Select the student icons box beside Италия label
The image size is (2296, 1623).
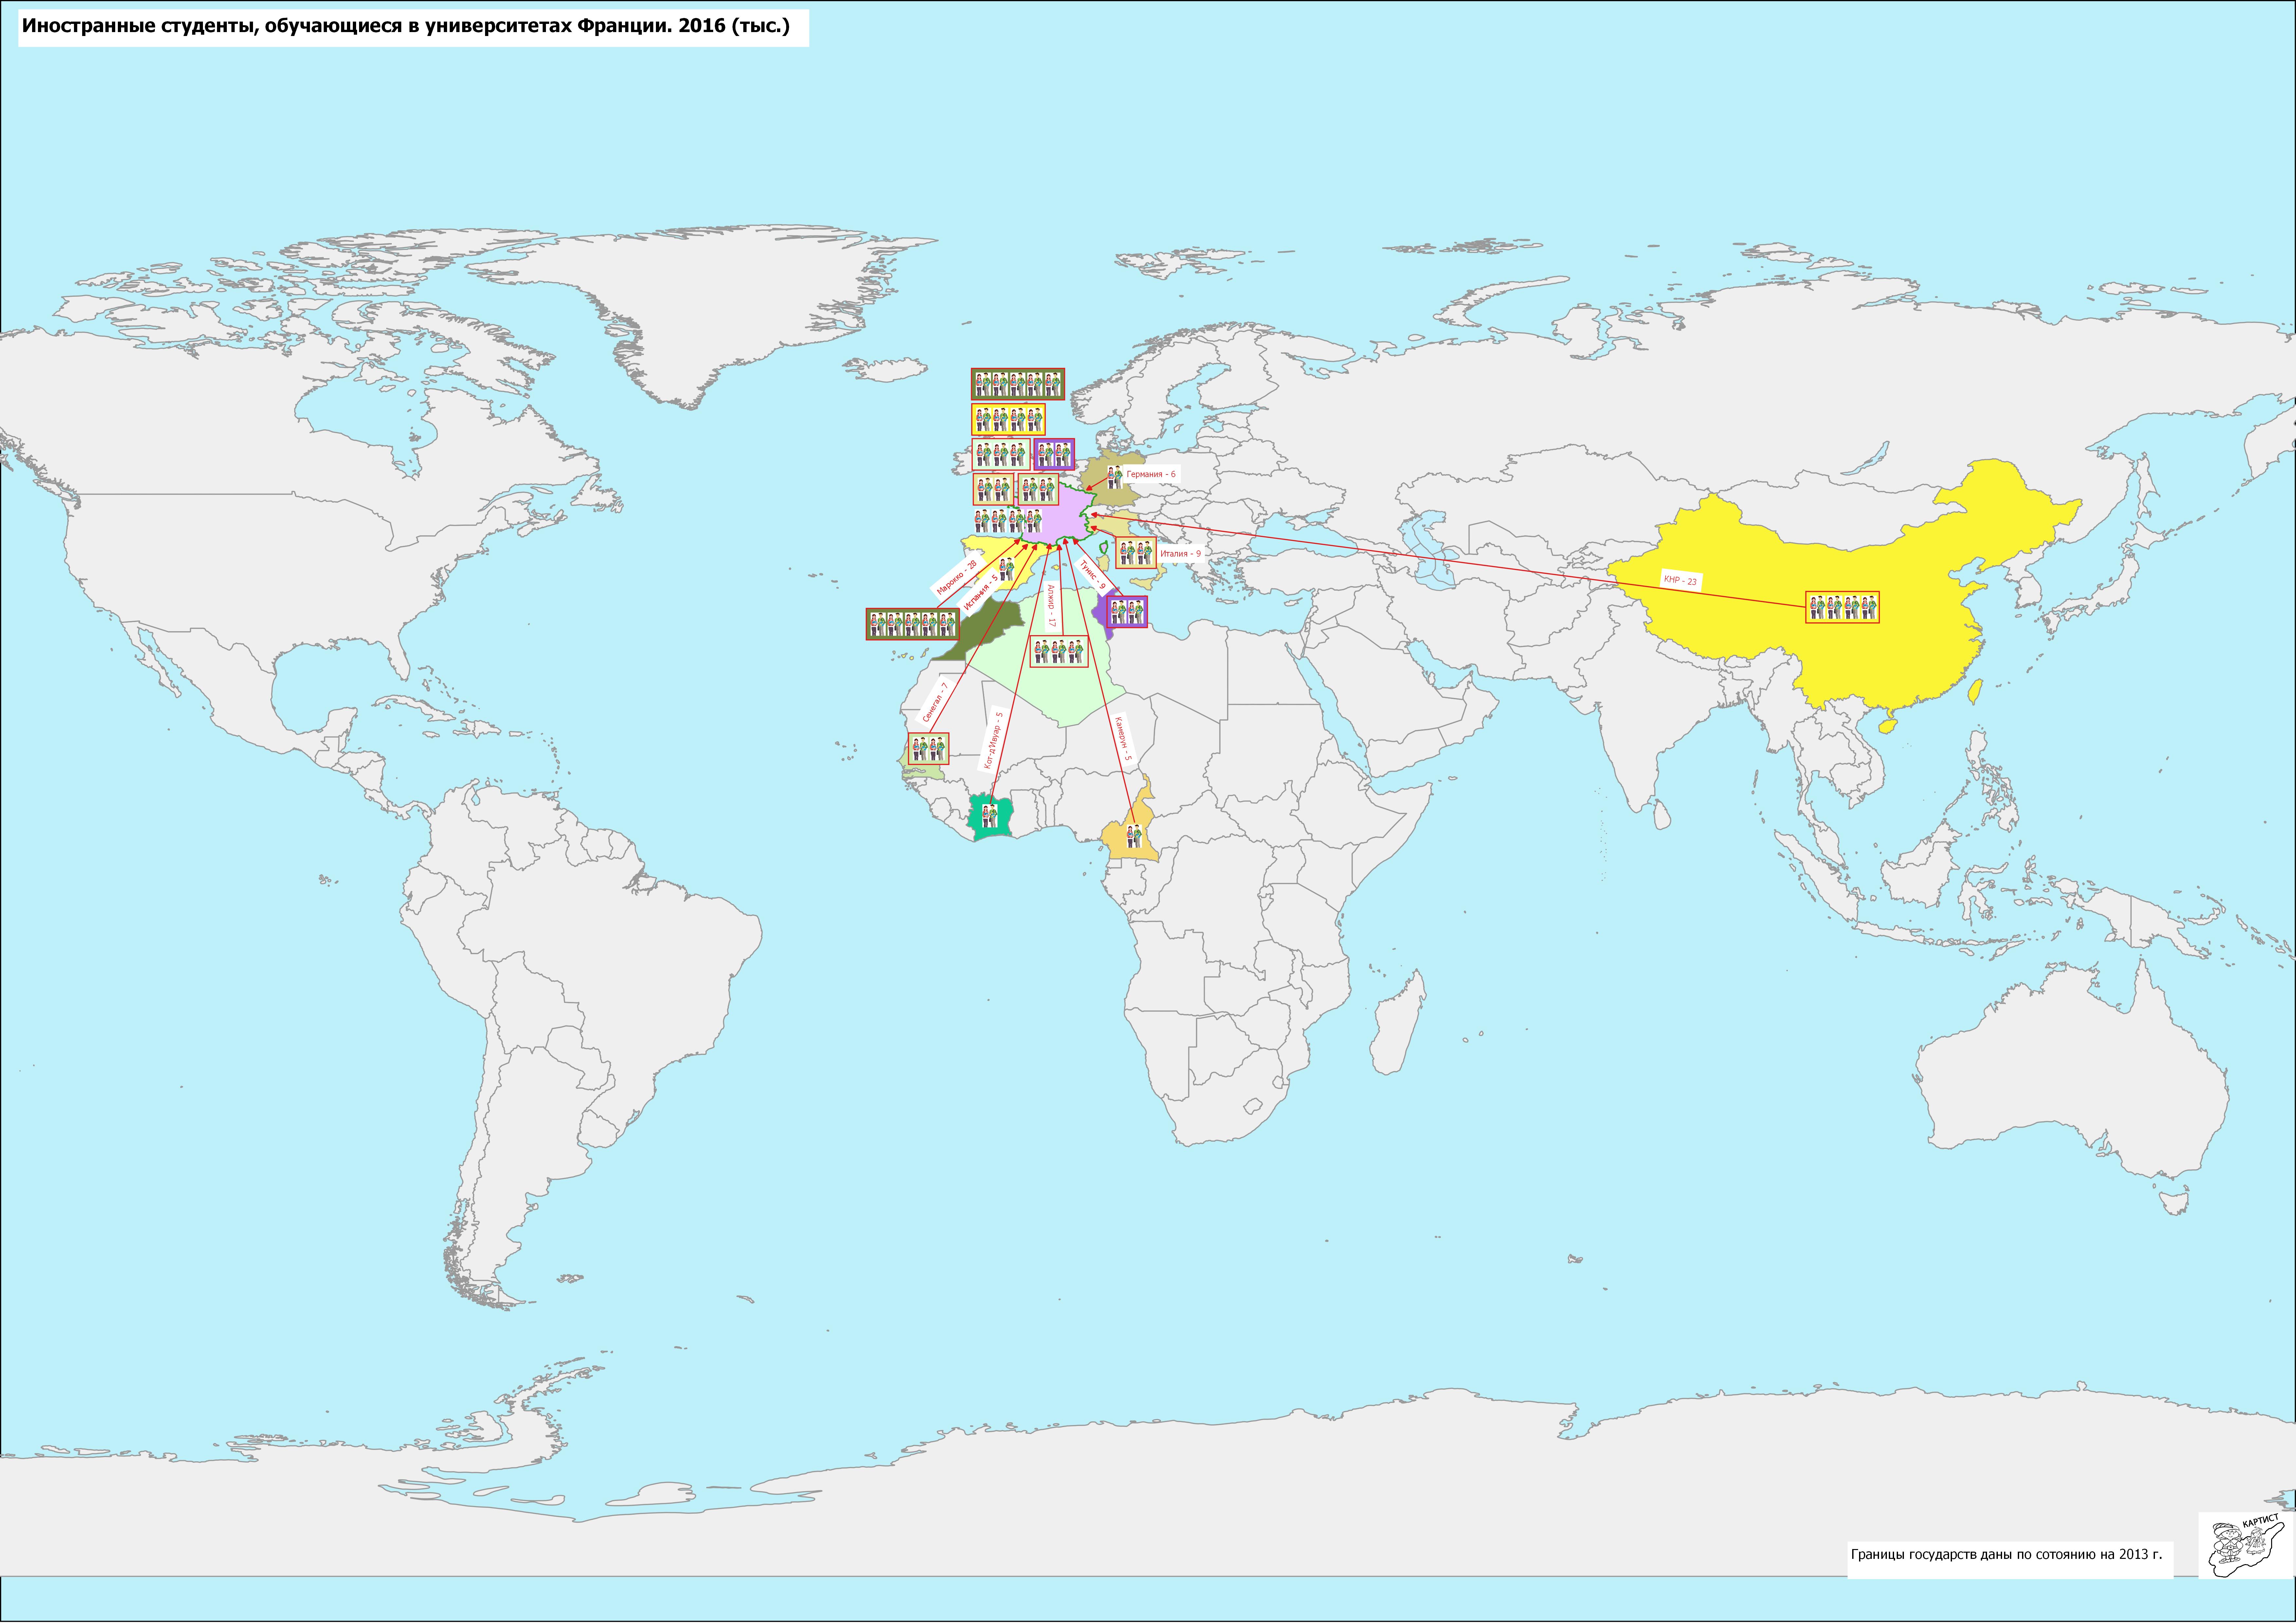click(1136, 553)
